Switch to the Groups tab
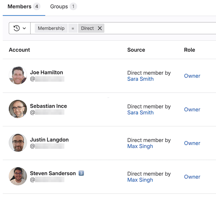216x197 pixels. 63,6
